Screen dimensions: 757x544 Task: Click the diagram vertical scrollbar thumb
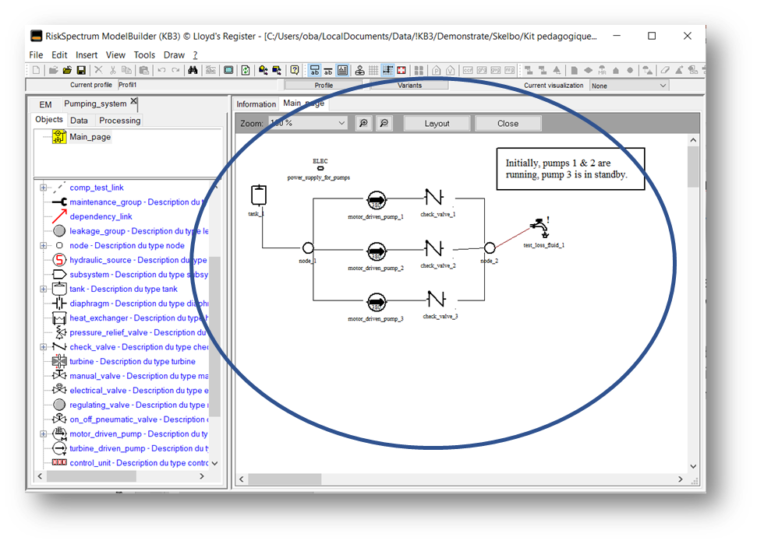(x=693, y=167)
